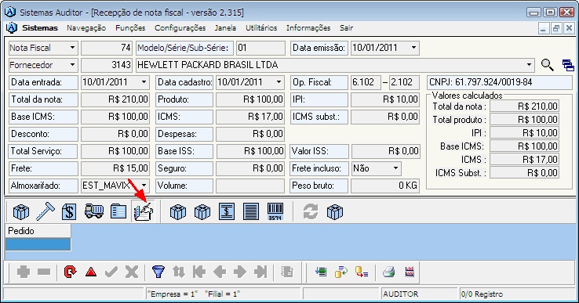Click the gray up-down sort arrows icon
579x303 pixels.
coord(179,272)
